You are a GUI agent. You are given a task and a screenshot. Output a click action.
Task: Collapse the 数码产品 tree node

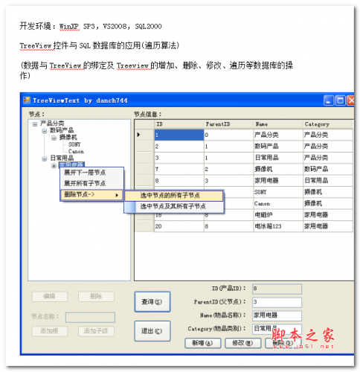point(45,131)
